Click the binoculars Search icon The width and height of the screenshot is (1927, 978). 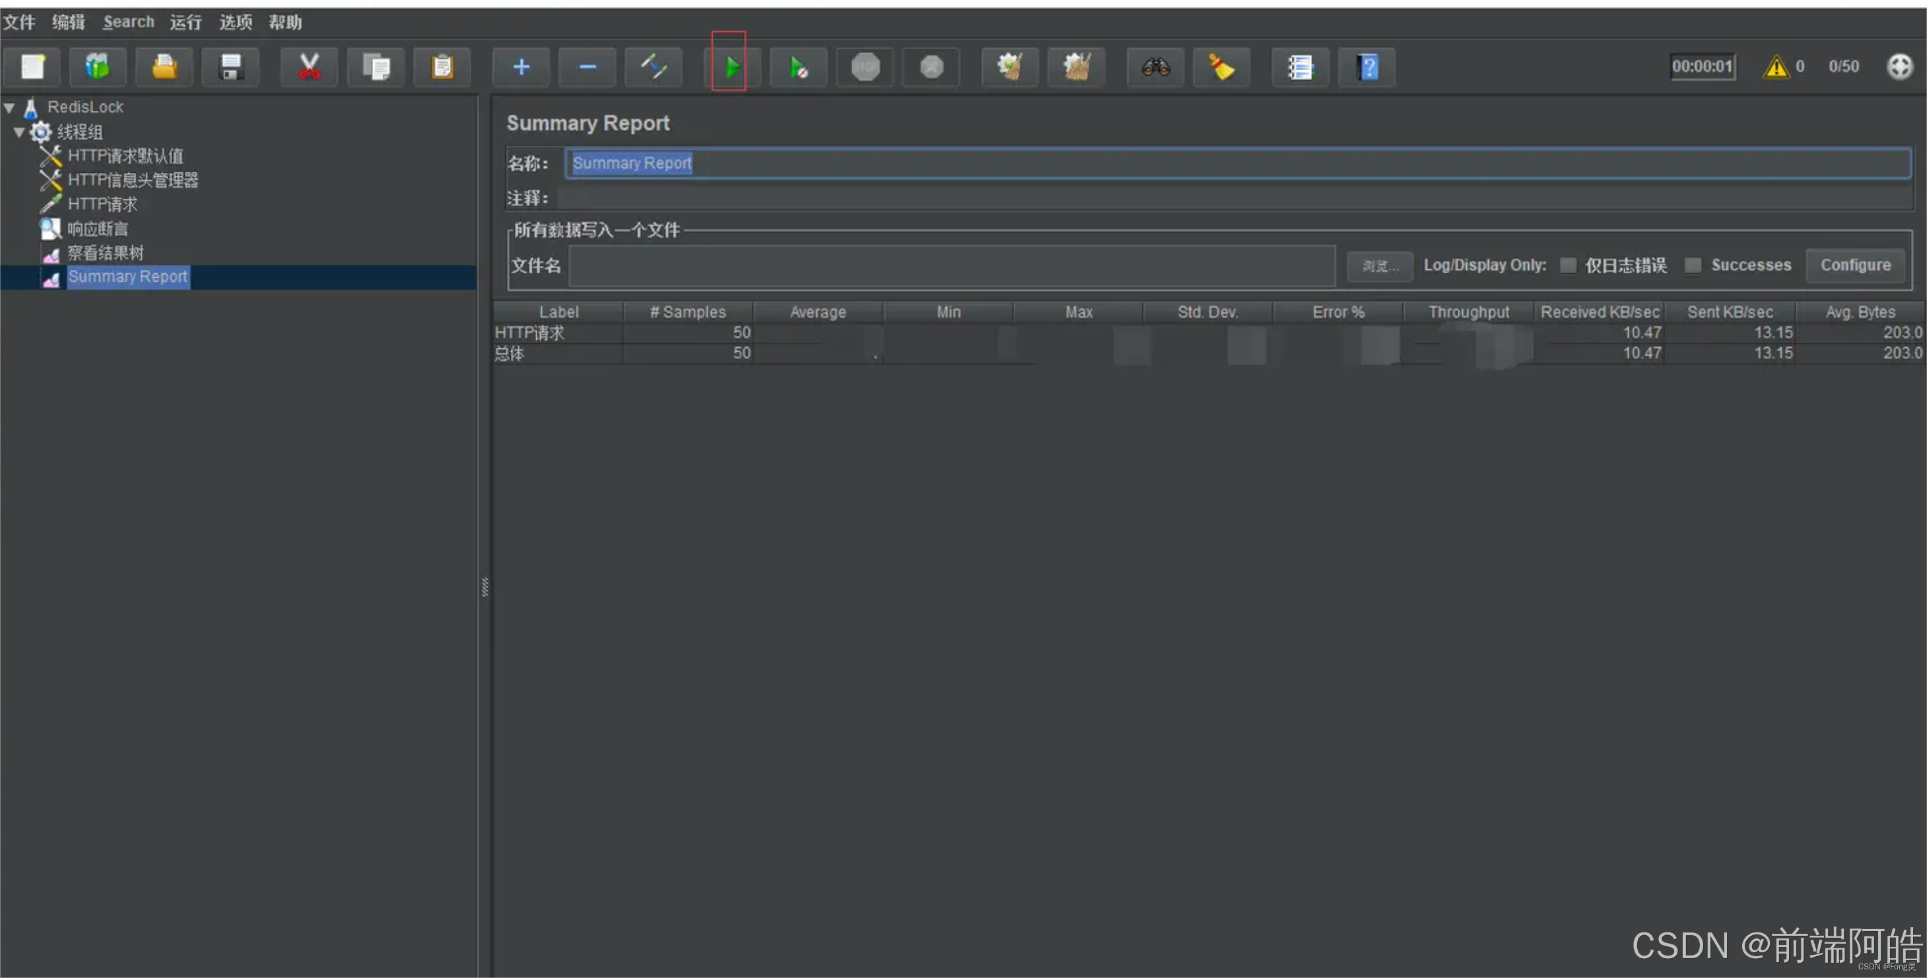click(1155, 68)
